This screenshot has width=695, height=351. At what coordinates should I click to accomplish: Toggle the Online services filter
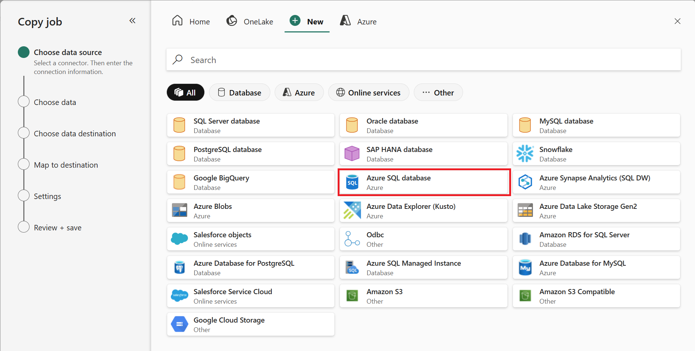tap(369, 92)
